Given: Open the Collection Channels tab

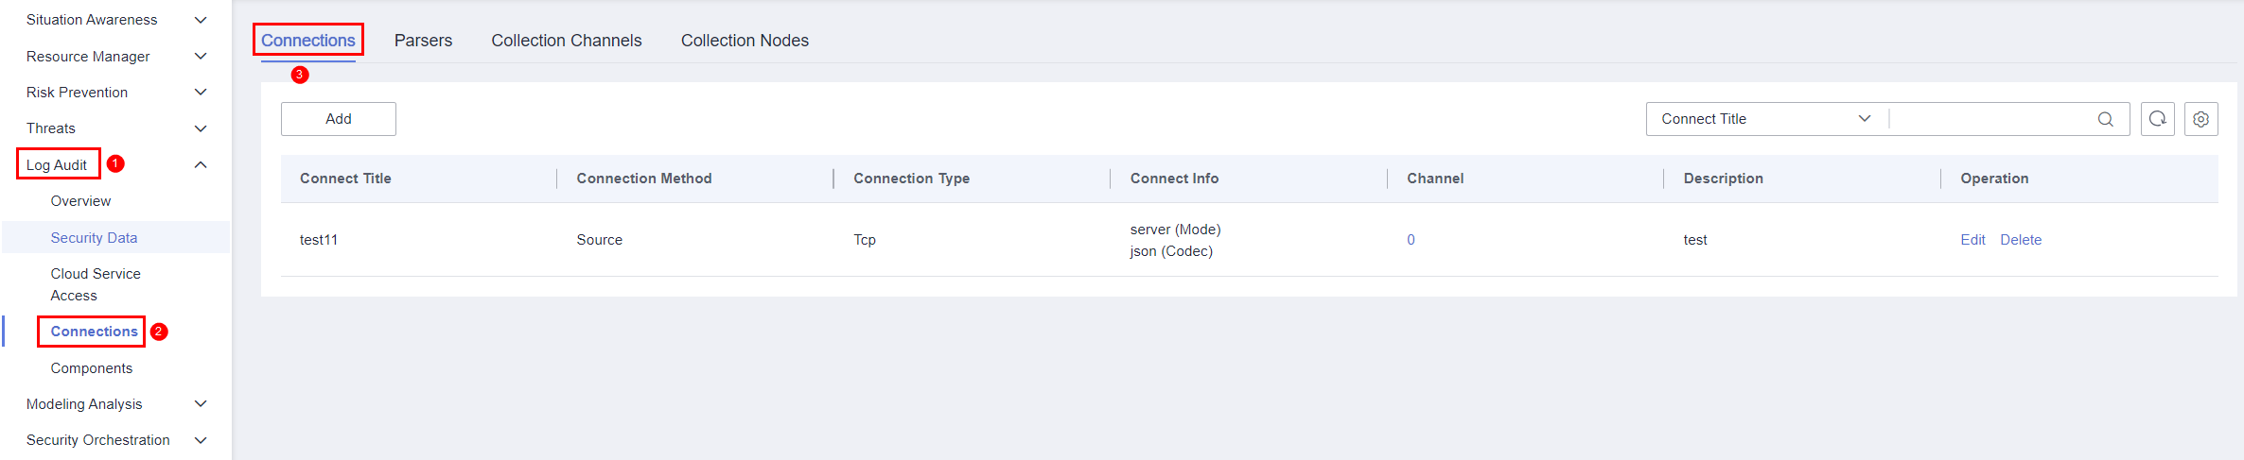Looking at the screenshot, I should 566,41.
